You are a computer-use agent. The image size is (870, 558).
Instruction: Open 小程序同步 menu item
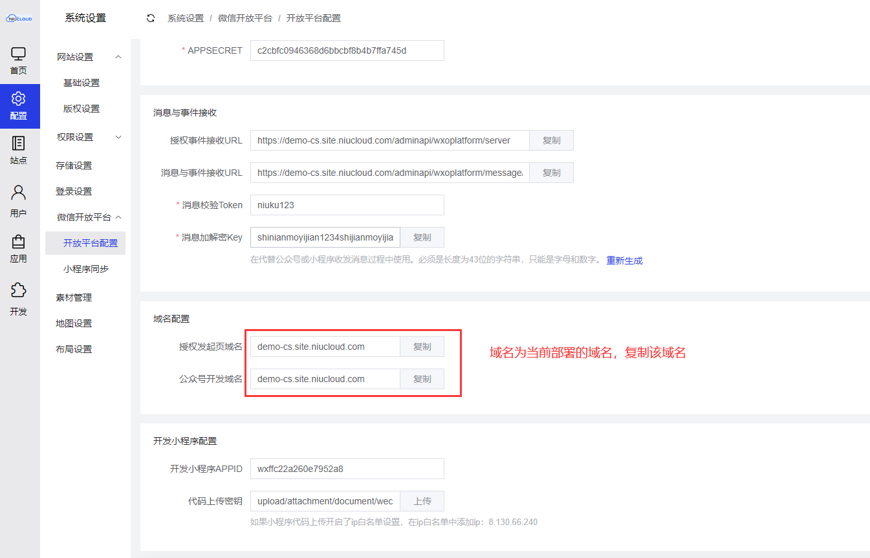85,269
